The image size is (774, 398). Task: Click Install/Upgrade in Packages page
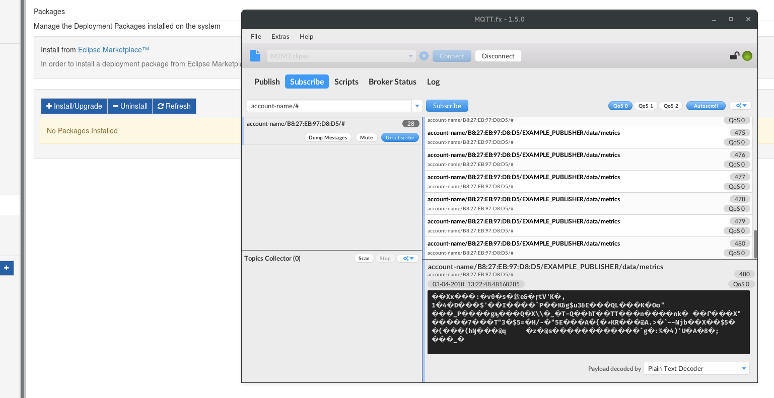tap(74, 106)
